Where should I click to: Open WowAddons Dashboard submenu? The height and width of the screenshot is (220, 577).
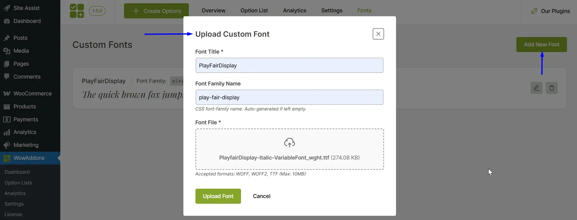point(17,172)
